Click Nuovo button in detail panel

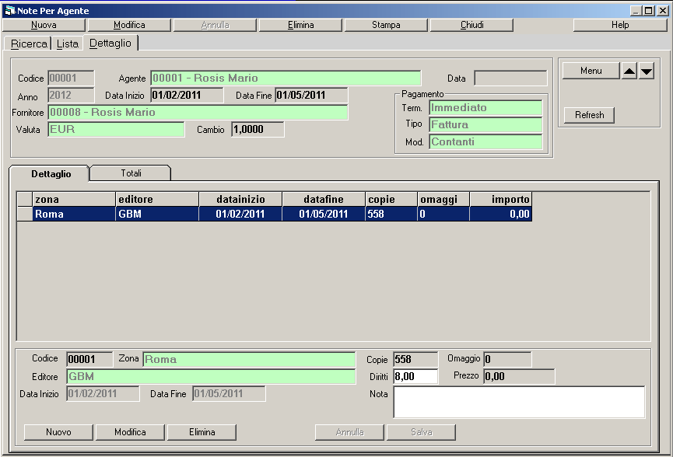tap(58, 432)
